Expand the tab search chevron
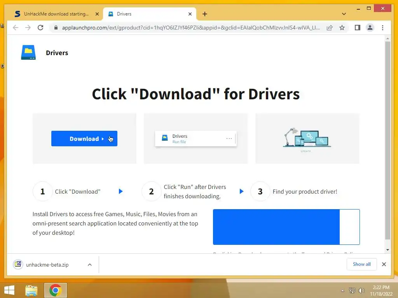The image size is (398, 298). pyautogui.click(x=344, y=14)
